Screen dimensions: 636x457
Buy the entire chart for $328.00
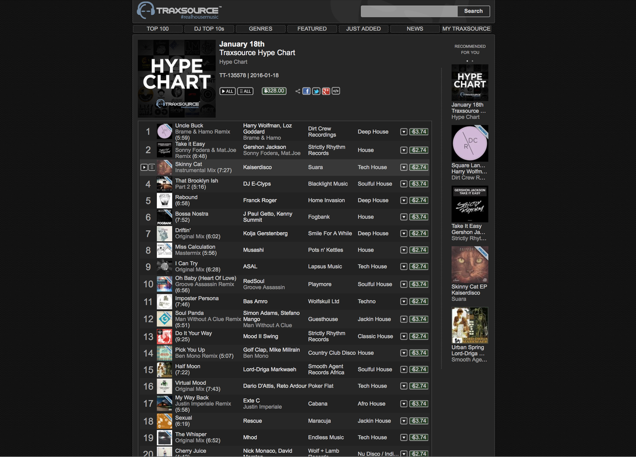274,91
